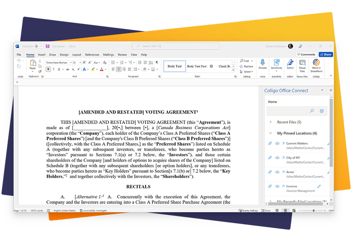Open the Editor proofing tool
Viewport: 356px width, 231px height.
click(290, 64)
